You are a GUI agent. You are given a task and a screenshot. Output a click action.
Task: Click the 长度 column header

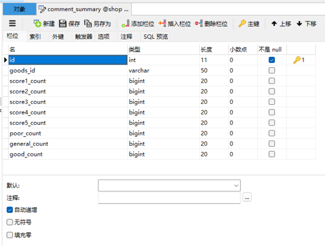214,49
